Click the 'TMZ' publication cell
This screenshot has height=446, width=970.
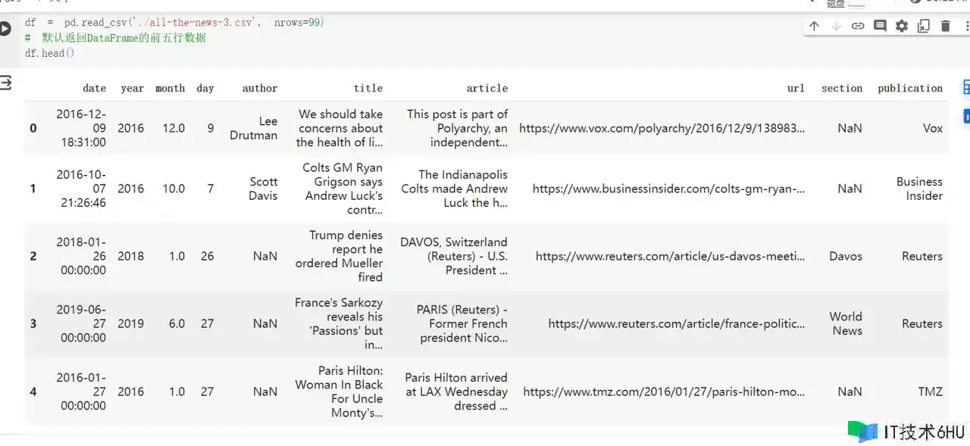tap(931, 391)
